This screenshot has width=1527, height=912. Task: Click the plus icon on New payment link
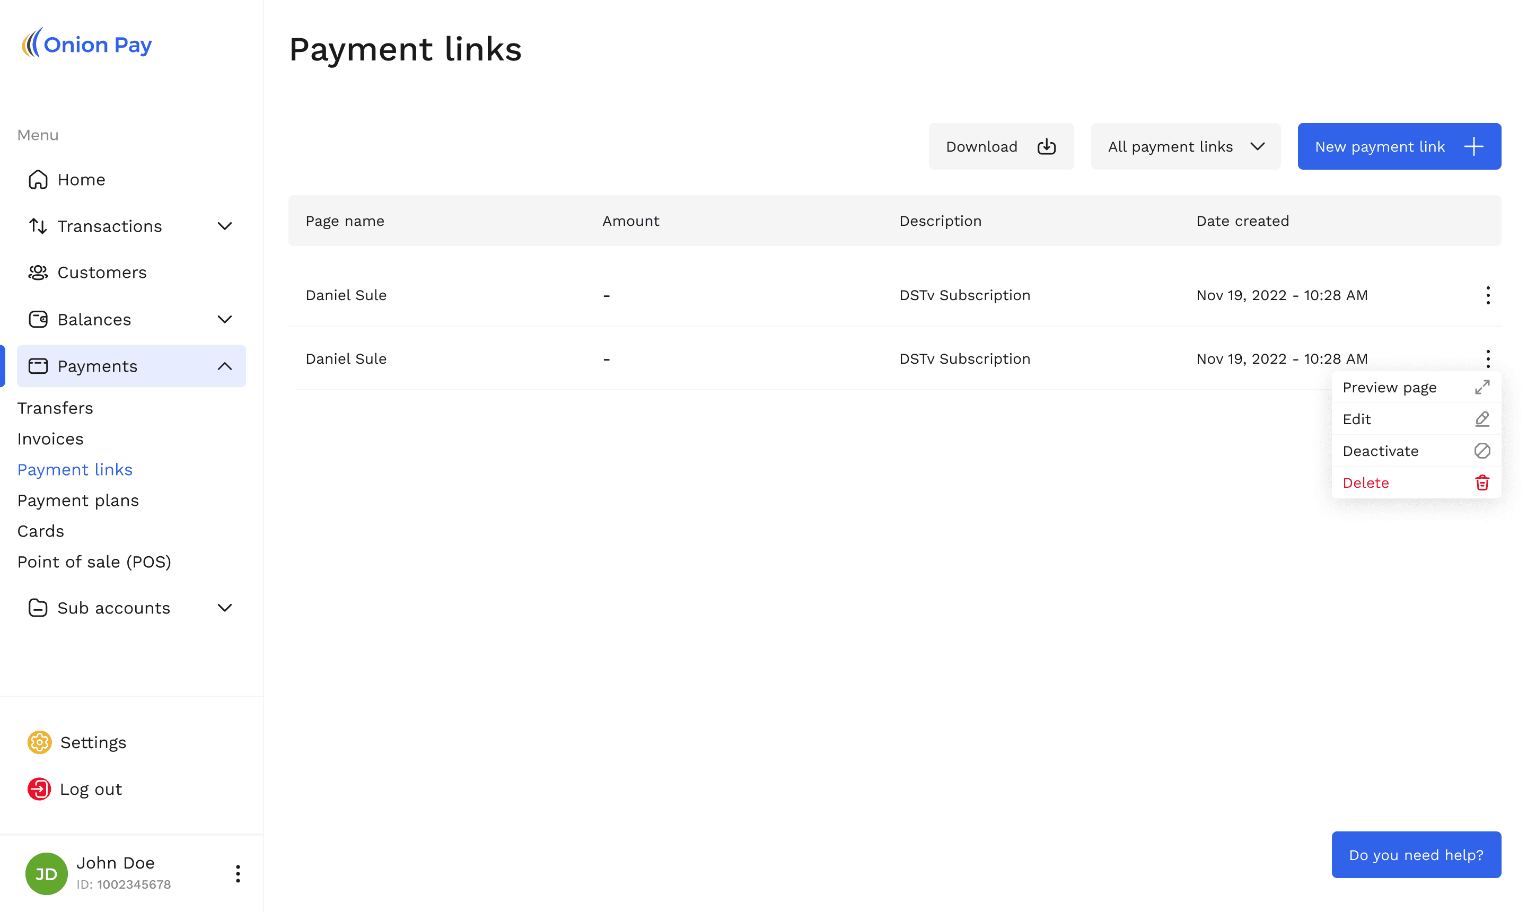pos(1473,146)
